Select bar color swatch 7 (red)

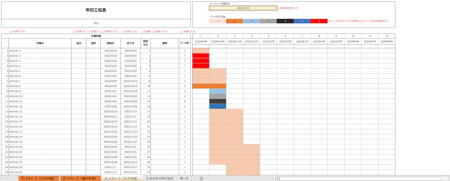coord(319,21)
